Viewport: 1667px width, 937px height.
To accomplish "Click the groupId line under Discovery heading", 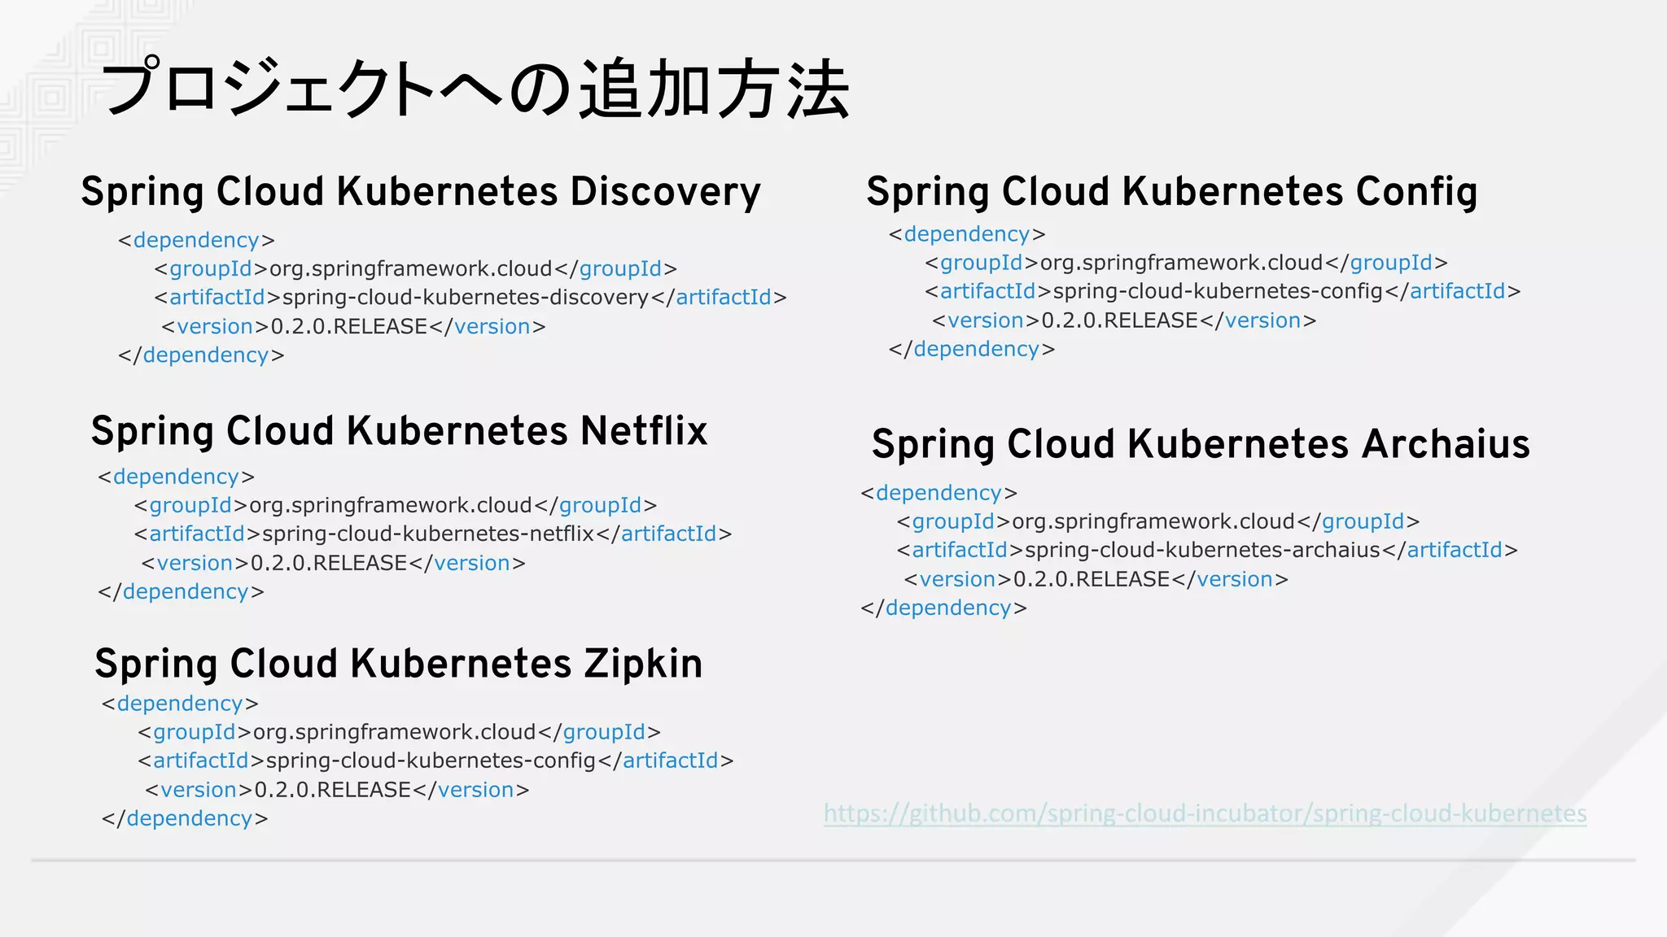I will click(x=415, y=269).
